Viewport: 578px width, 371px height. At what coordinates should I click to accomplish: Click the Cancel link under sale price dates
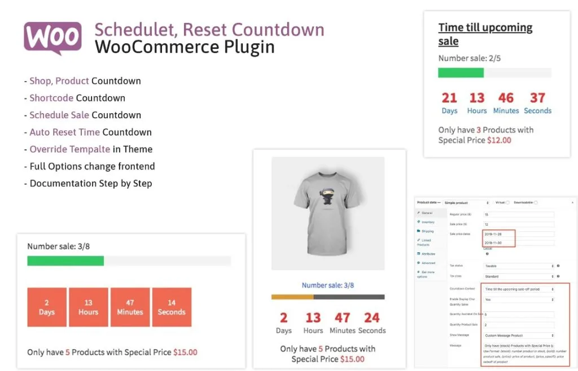coord(487,248)
